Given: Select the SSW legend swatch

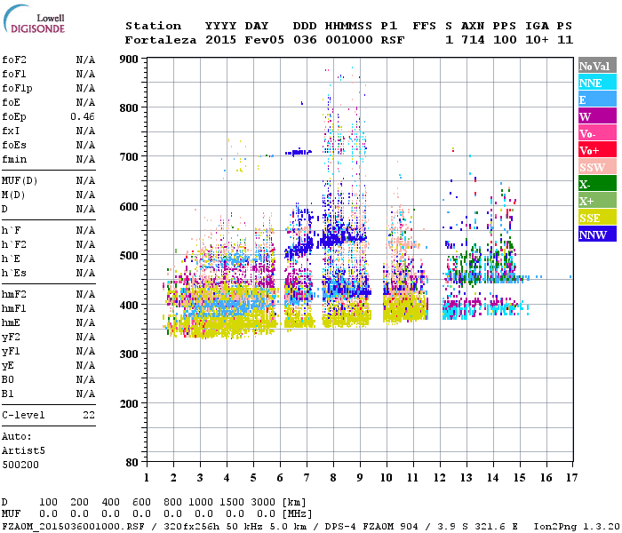Looking at the screenshot, I should pos(597,167).
